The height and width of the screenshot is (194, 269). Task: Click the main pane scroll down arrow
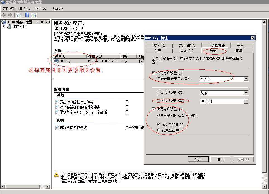point(264,186)
